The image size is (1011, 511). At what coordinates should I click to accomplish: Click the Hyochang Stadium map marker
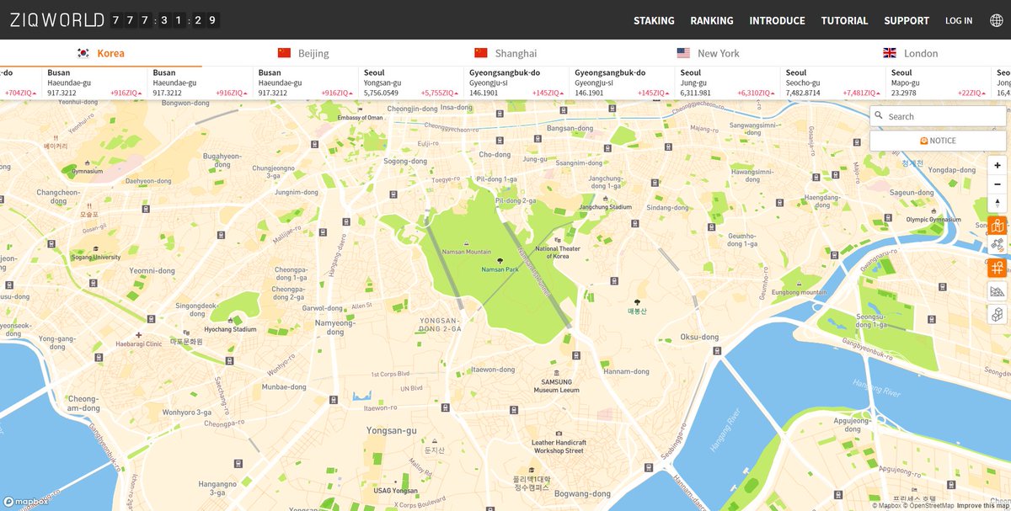[x=231, y=321]
